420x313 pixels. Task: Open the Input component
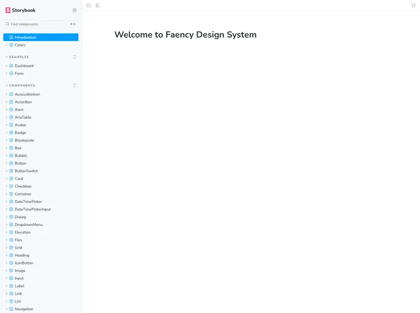(x=41, y=278)
